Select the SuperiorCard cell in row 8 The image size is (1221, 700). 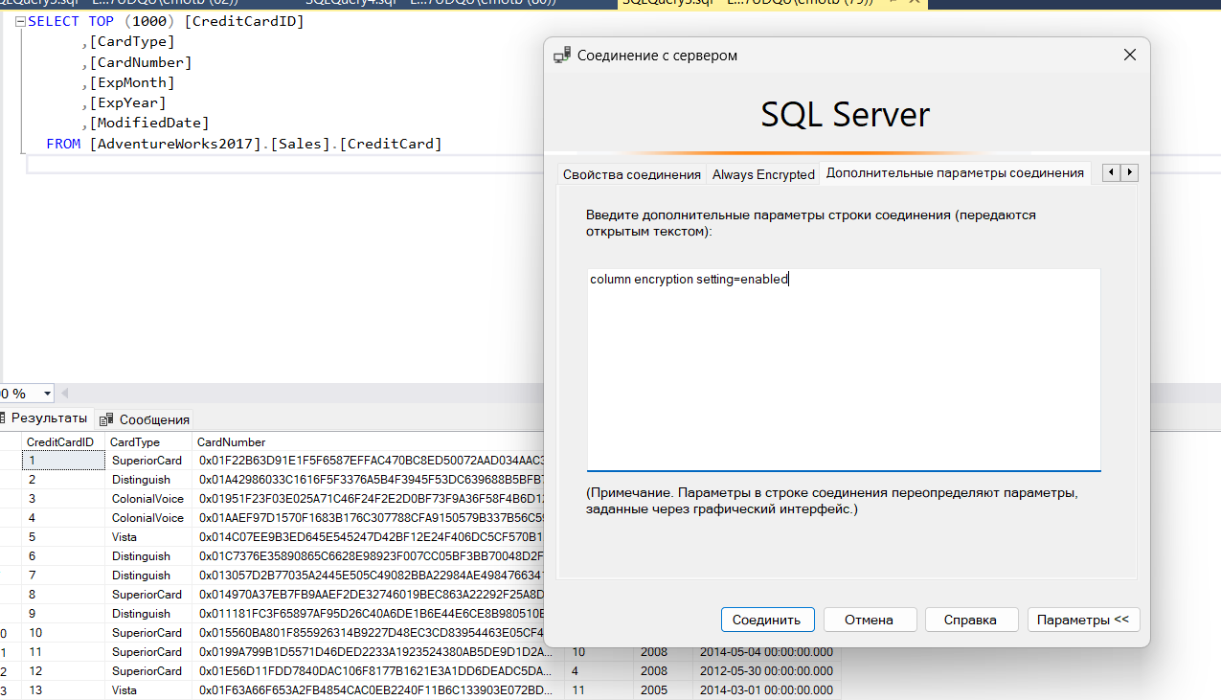[x=147, y=595]
